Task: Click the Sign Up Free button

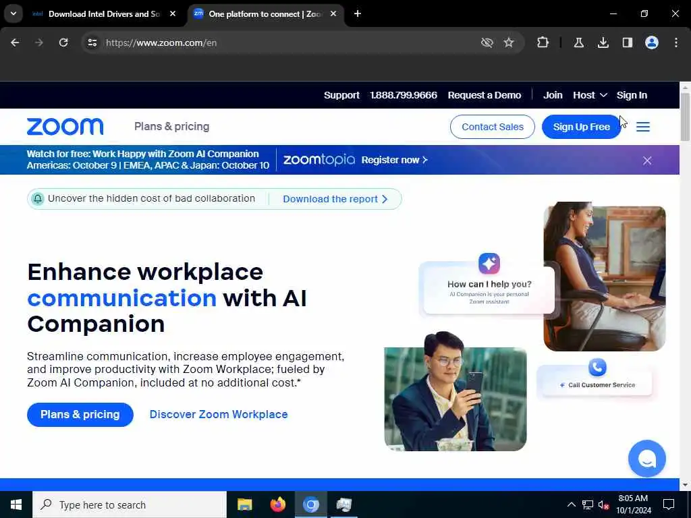Action: pyautogui.click(x=581, y=127)
